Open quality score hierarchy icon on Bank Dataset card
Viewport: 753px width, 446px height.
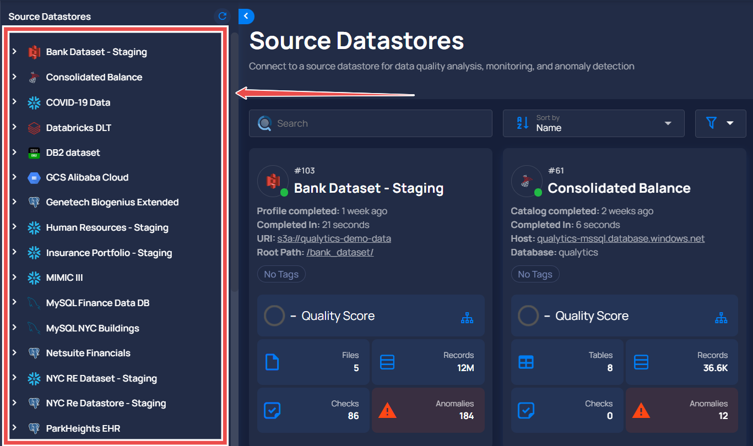coord(467,318)
